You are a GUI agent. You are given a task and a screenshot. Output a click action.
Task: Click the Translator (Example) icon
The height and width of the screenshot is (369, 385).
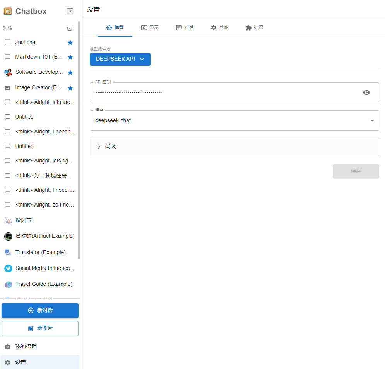[x=8, y=253]
